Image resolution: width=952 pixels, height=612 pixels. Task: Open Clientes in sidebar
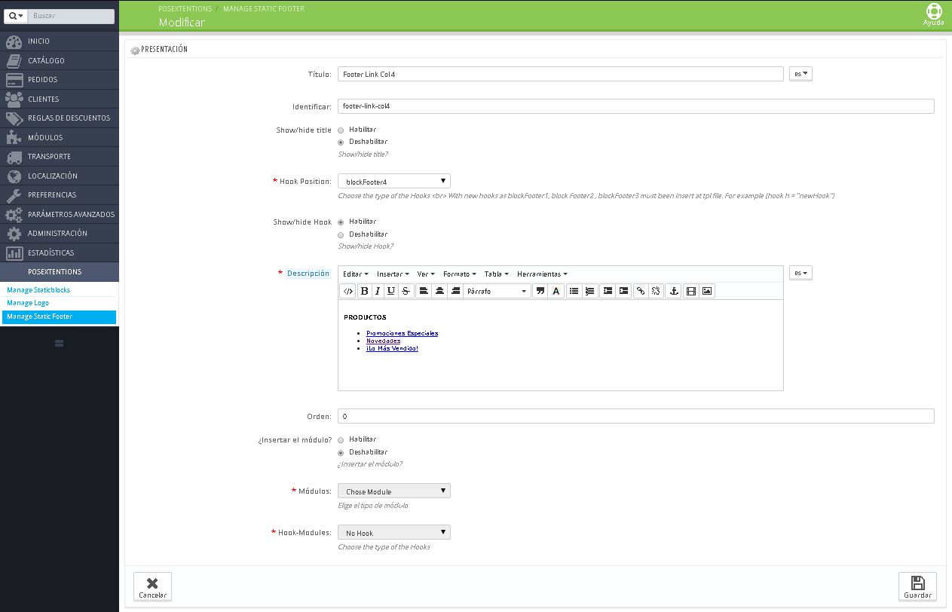click(x=60, y=99)
